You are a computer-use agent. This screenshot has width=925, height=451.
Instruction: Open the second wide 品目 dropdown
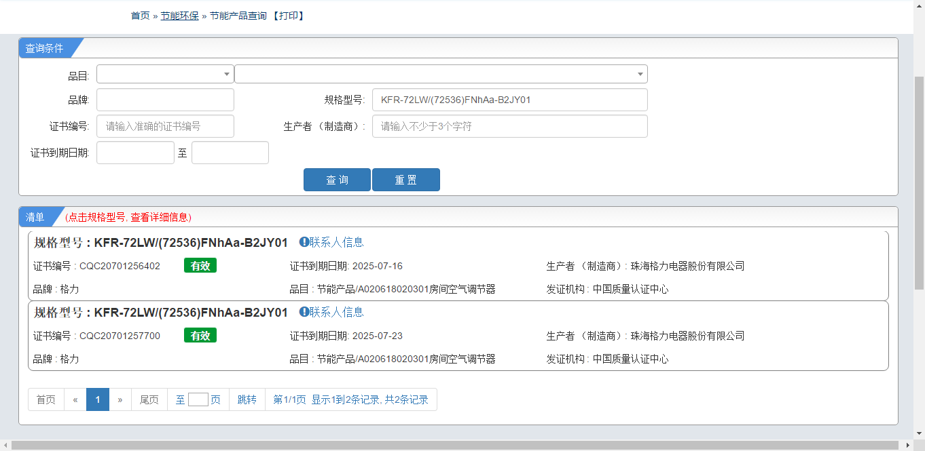(x=441, y=74)
